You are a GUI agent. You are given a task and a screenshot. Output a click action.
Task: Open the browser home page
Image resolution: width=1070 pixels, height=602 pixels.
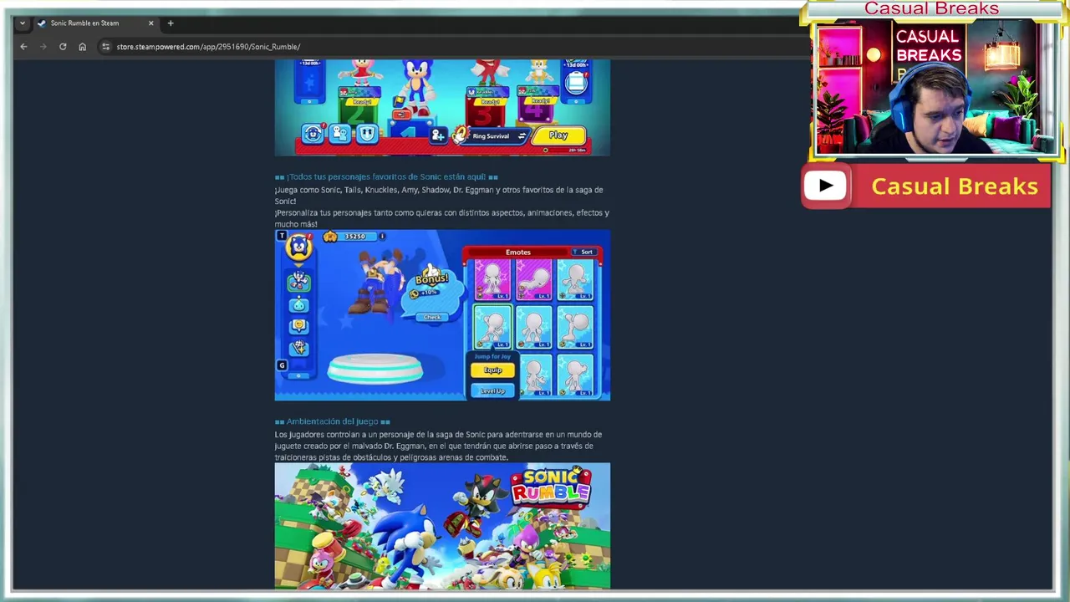(x=82, y=47)
